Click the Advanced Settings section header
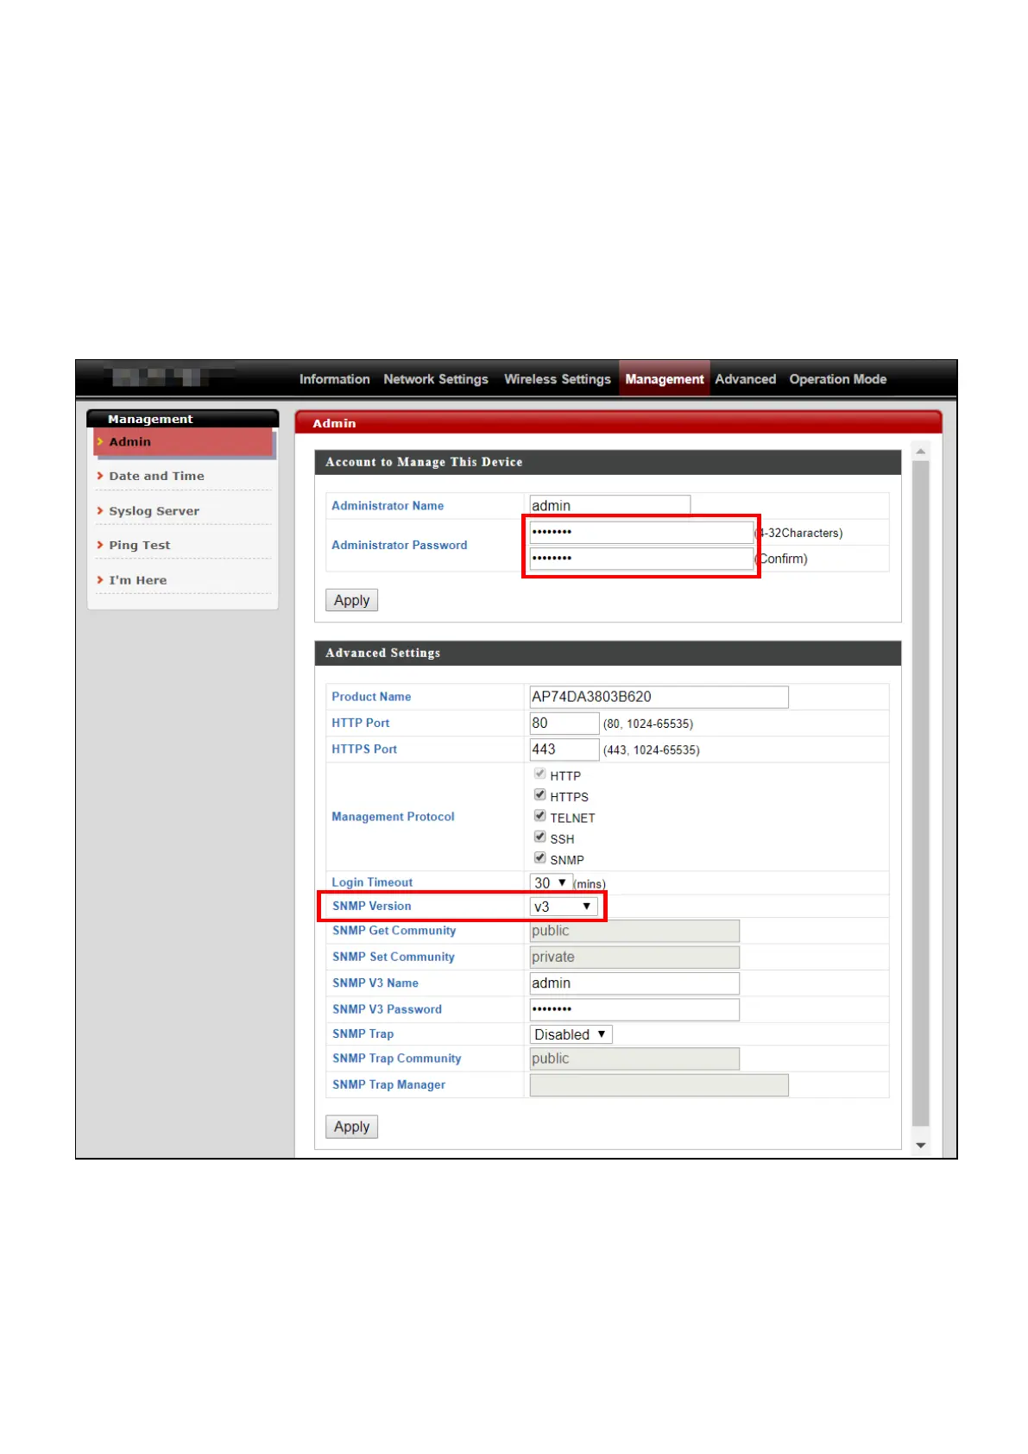Screen dimensions: 1028x1454 click(608, 653)
